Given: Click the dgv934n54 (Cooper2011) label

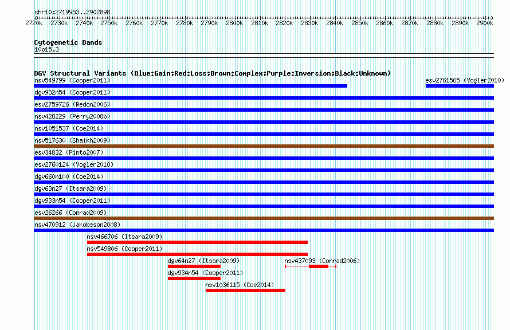Looking at the screenshot, I should 205,273.
